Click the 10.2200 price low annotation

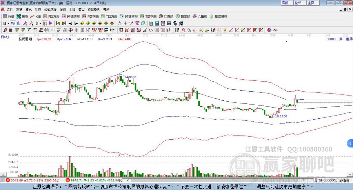(x=281, y=116)
